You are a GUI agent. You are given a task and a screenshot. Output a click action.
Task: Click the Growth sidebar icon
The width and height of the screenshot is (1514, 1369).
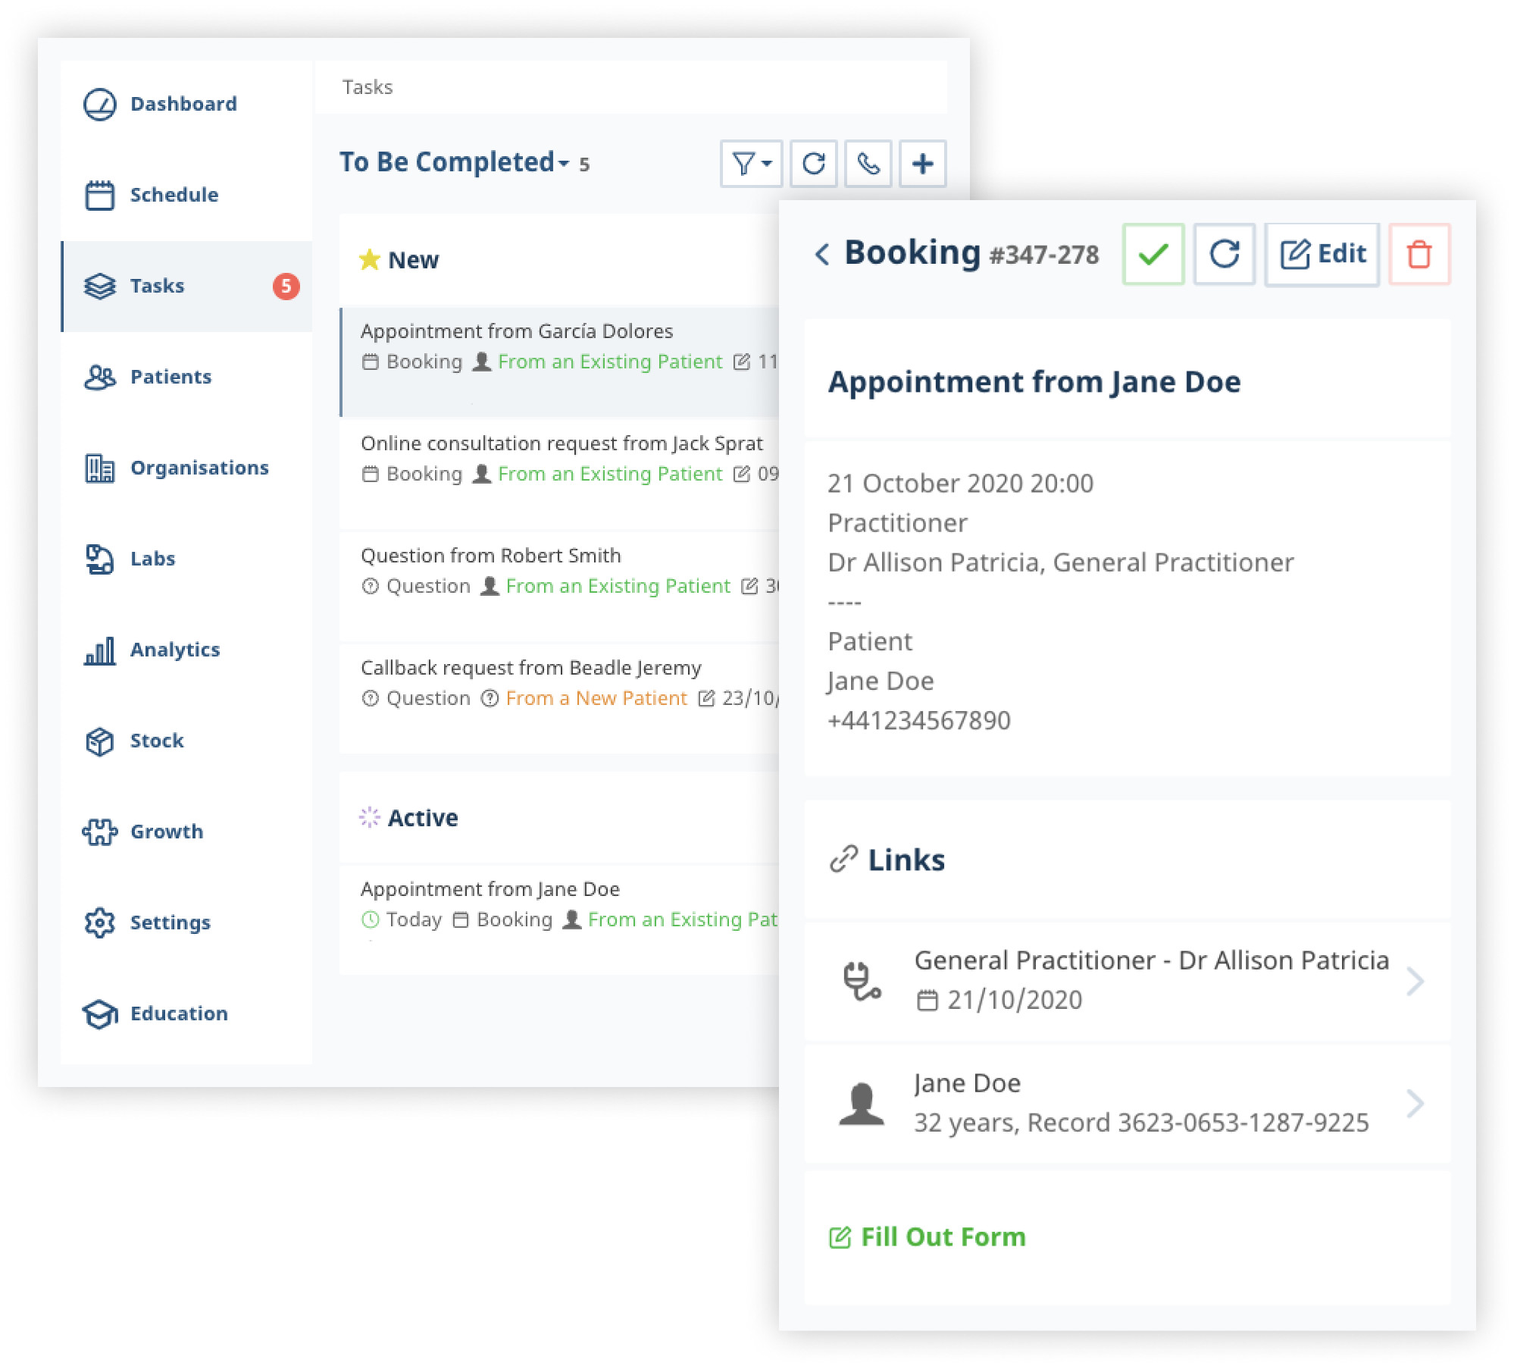tap(102, 831)
